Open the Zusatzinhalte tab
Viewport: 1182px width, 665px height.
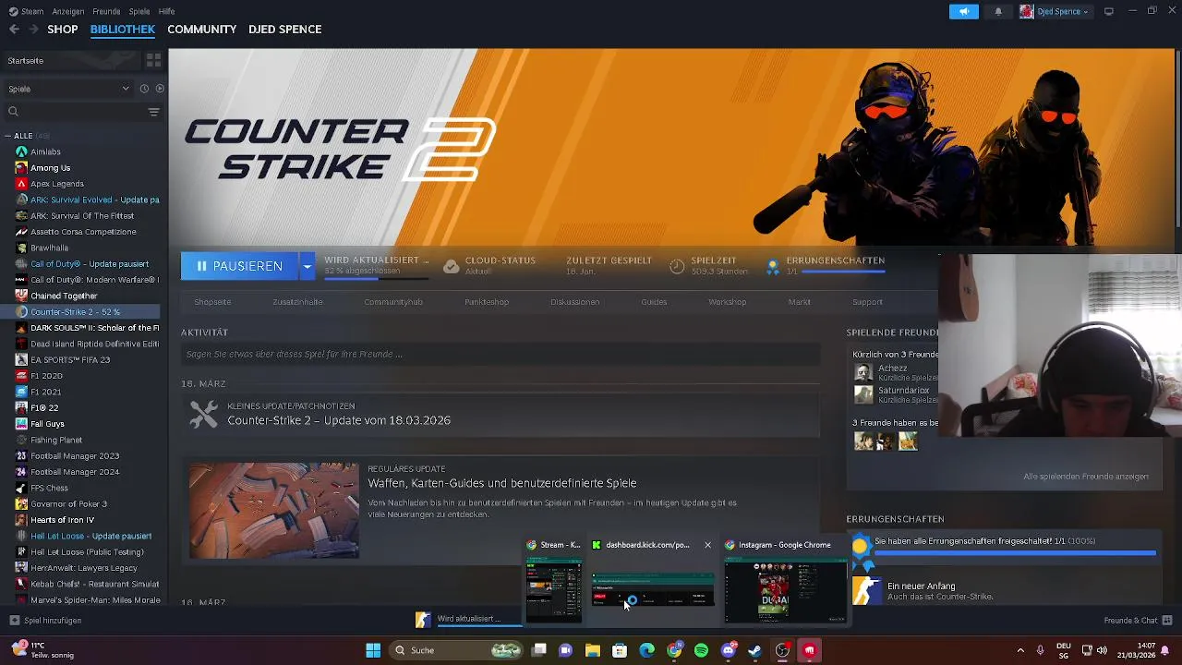[297, 302]
